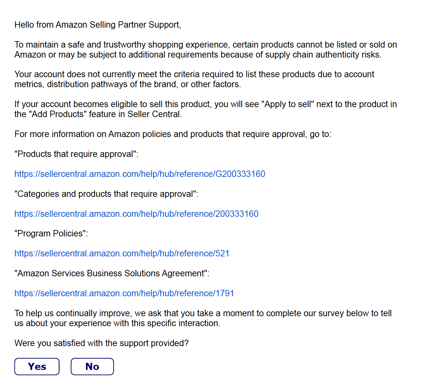Click the "Products that require approval" label
Image resolution: width=430 pixels, height=386 pixels.
(x=76, y=154)
